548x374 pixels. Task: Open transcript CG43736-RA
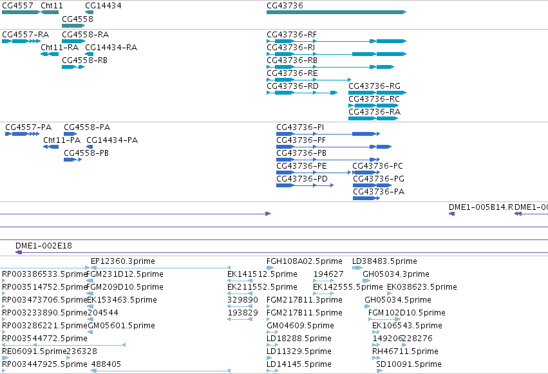[x=373, y=118]
